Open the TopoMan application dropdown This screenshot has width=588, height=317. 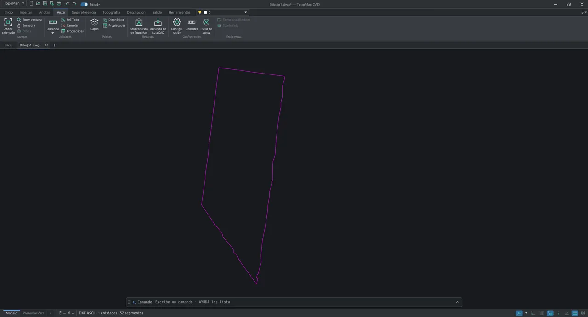pos(14,3)
